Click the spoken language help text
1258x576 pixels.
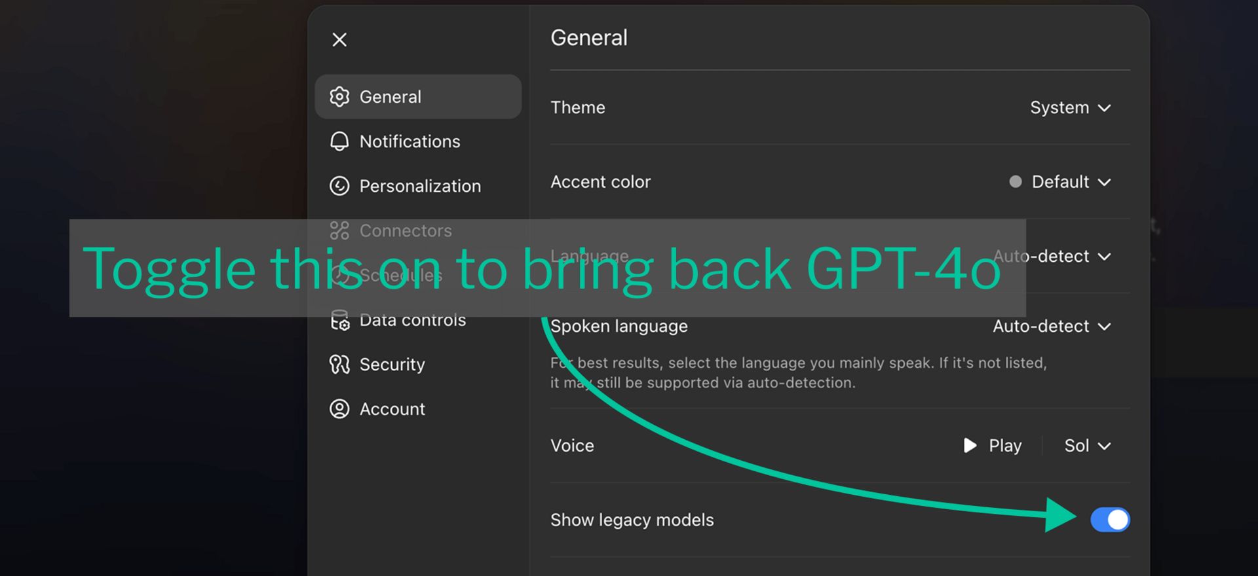pyautogui.click(x=799, y=372)
